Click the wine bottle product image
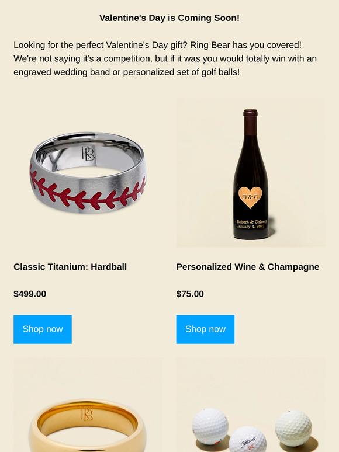Image resolution: width=339 pixels, height=452 pixels. [x=251, y=173]
